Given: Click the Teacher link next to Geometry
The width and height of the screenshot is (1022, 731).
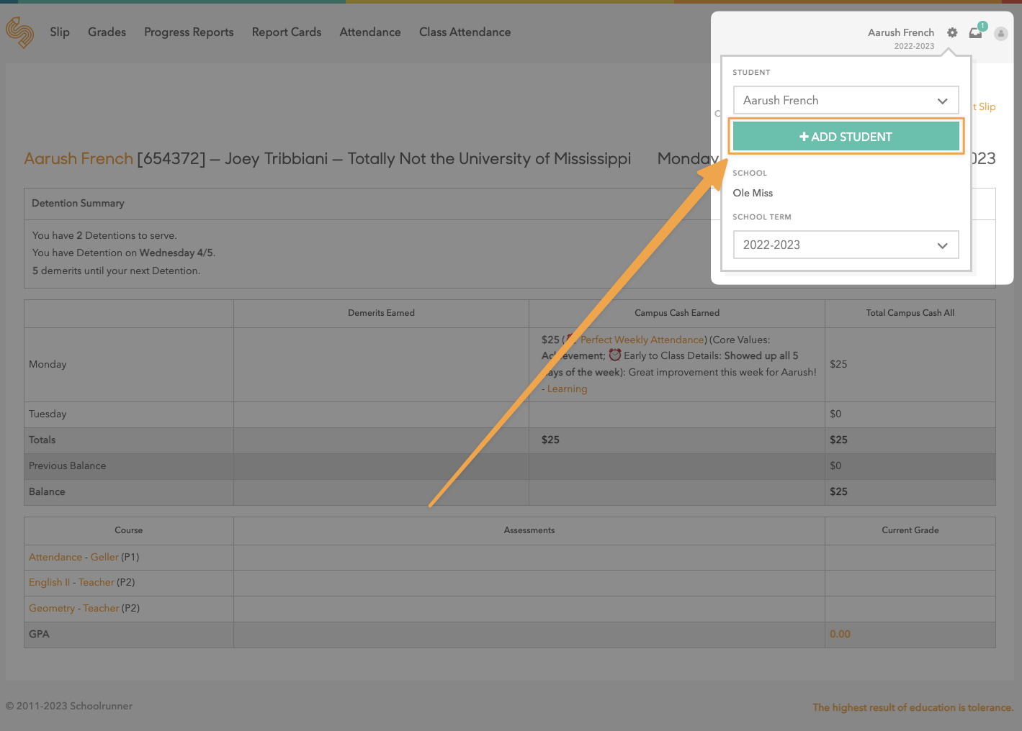Looking at the screenshot, I should pos(101,608).
